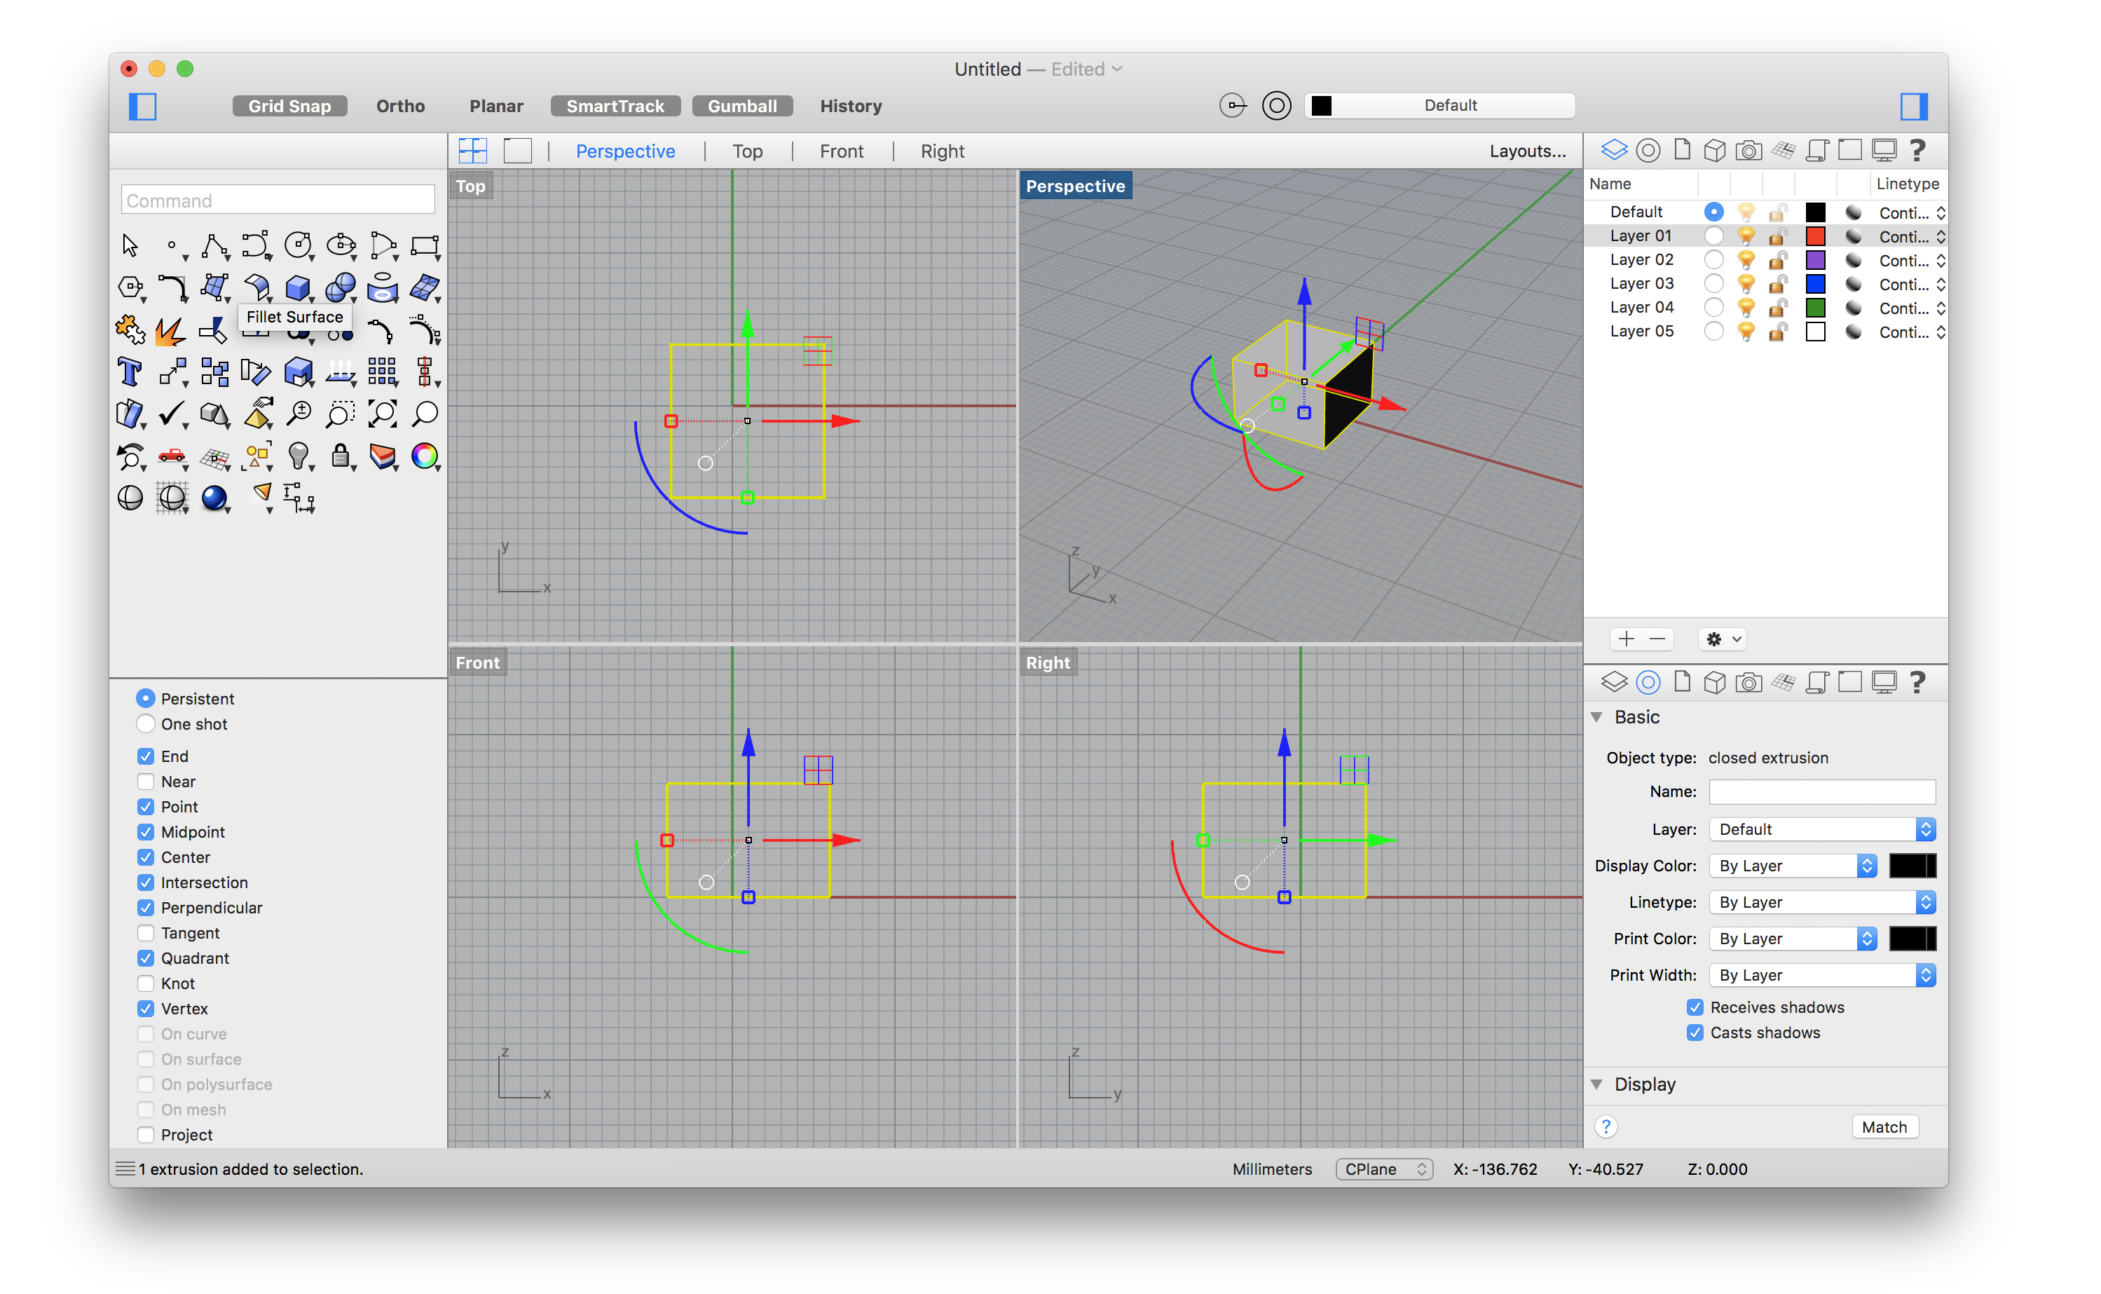Open the Print Width dropdown
The width and height of the screenshot is (2101, 1294).
pyautogui.click(x=1821, y=975)
